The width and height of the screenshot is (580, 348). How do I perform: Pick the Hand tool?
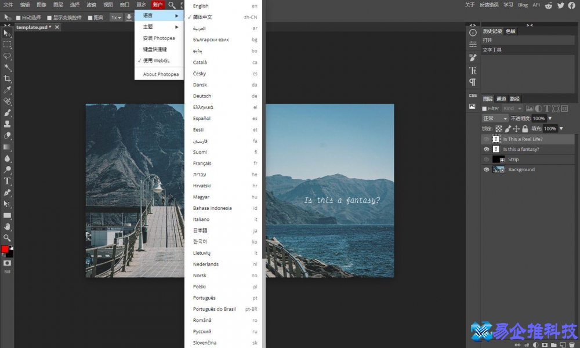[x=8, y=226]
